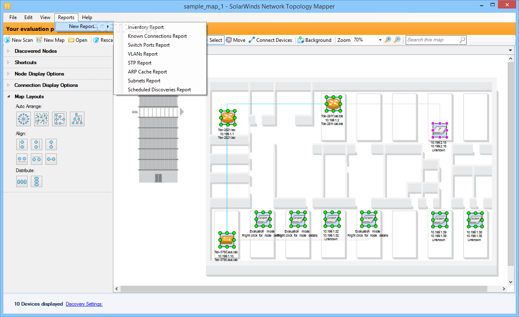The width and height of the screenshot is (519, 317).
Task: Choose Subnets Report
Action: coord(160,81)
